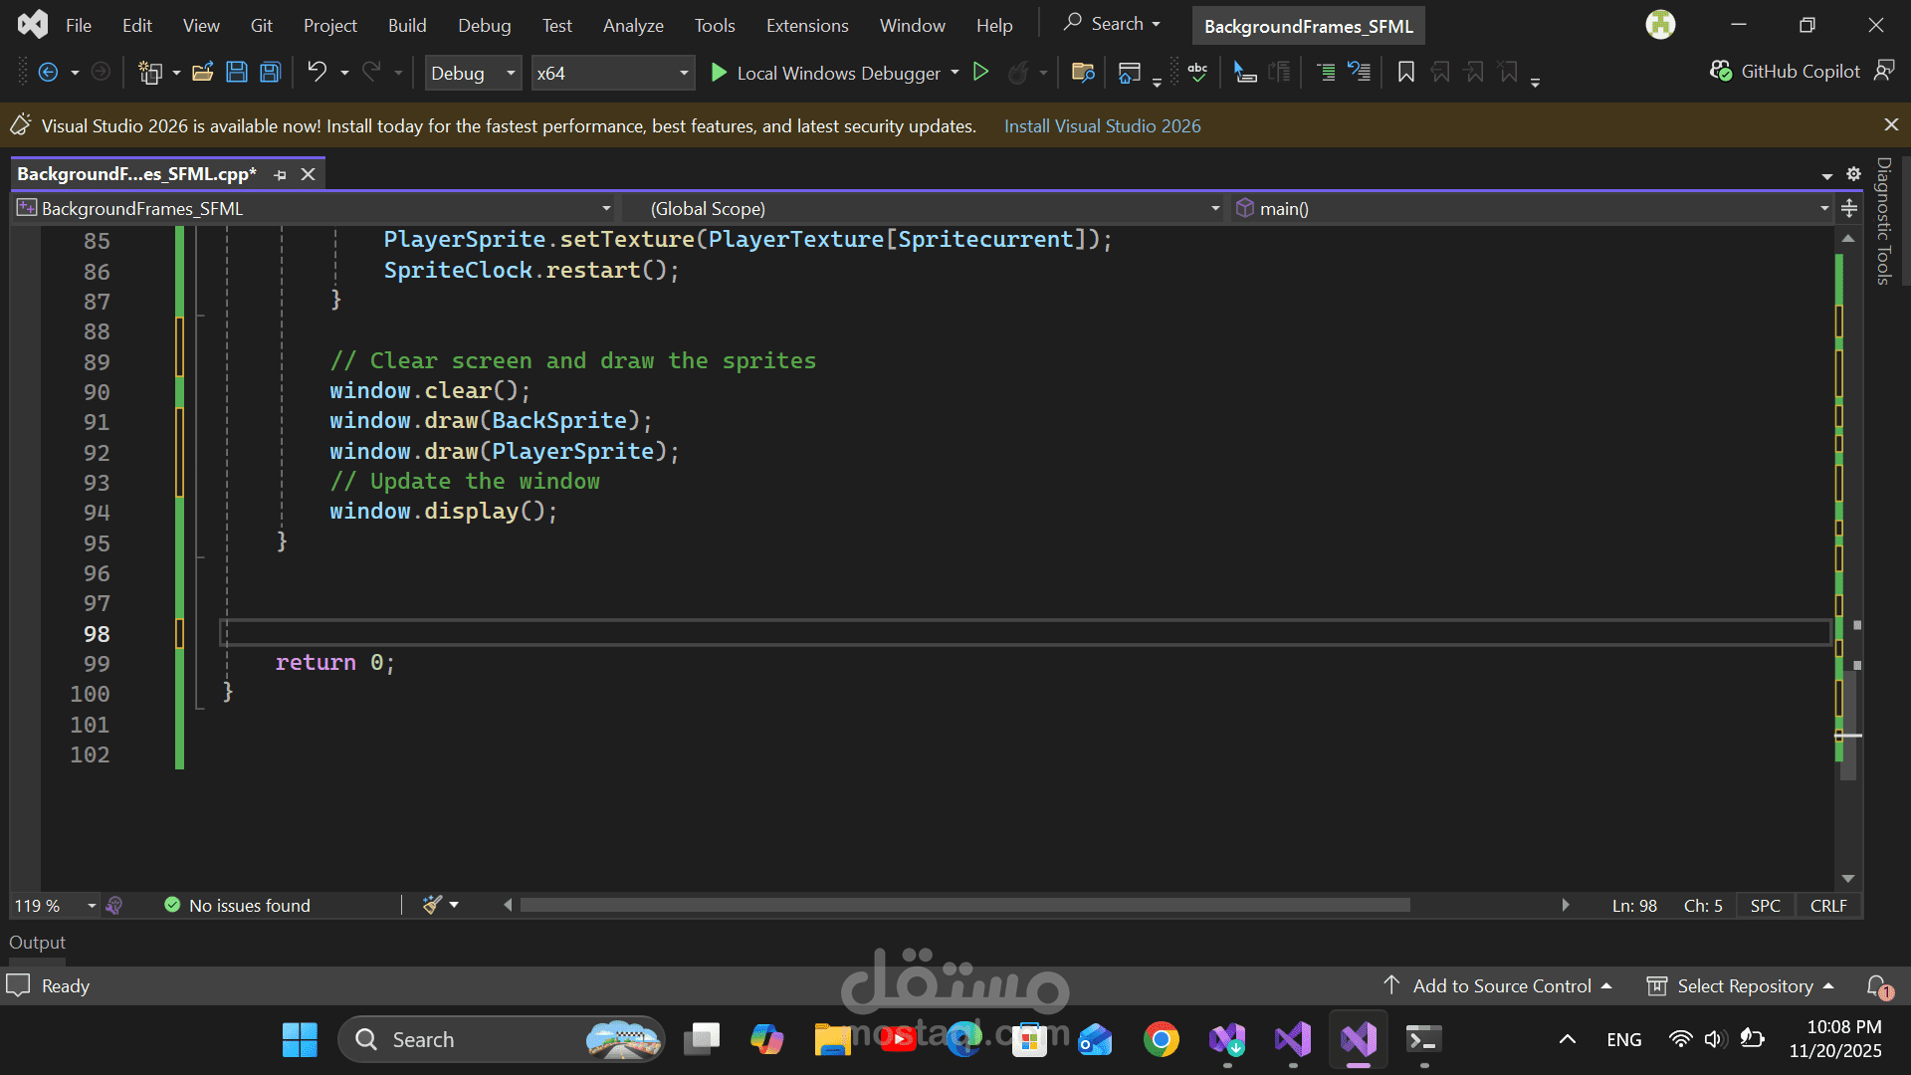Start Without Debugging with green outline arrow

(980, 72)
